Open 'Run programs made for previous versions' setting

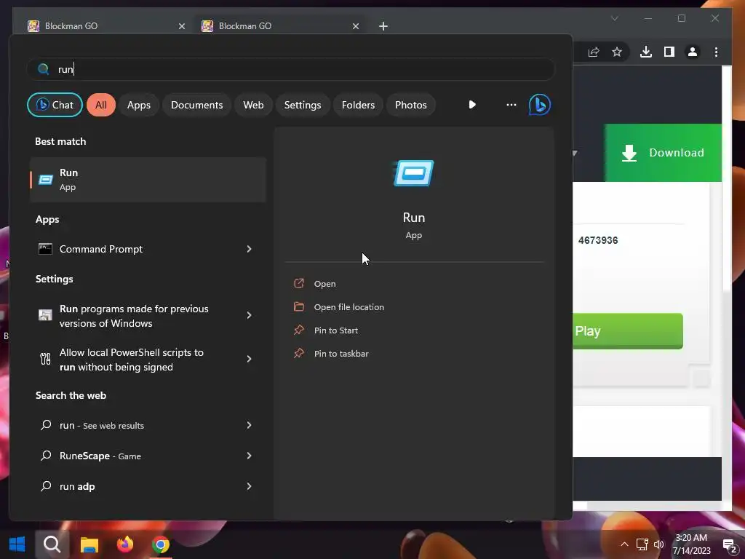[x=135, y=316]
